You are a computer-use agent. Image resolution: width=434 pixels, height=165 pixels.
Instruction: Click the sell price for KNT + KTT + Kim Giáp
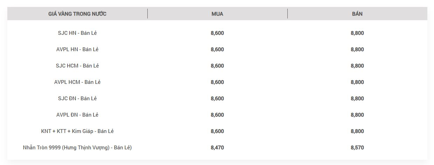click(357, 131)
